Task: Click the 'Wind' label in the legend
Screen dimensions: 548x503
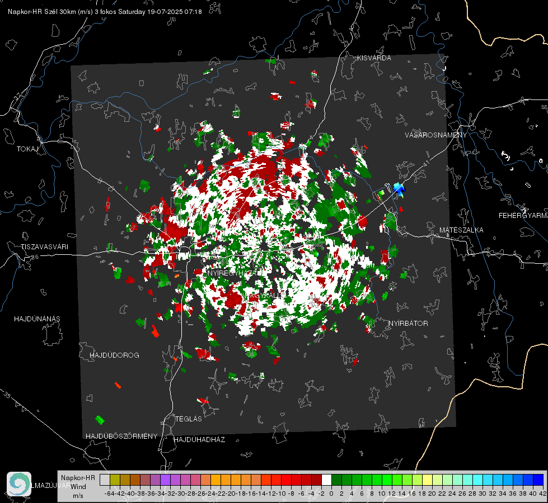Action: coord(78,487)
